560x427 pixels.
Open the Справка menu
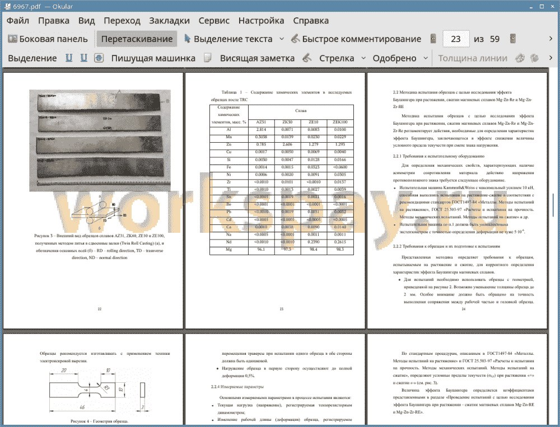point(311,21)
